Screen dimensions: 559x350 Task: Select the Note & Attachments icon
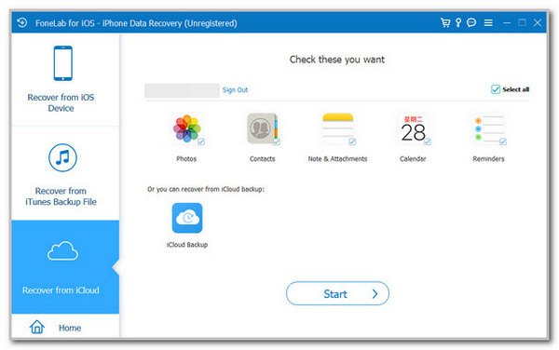tap(337, 128)
